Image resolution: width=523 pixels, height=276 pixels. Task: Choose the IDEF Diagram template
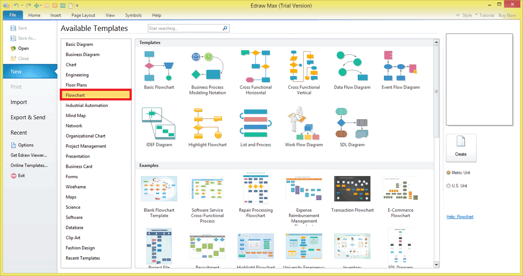click(x=159, y=127)
